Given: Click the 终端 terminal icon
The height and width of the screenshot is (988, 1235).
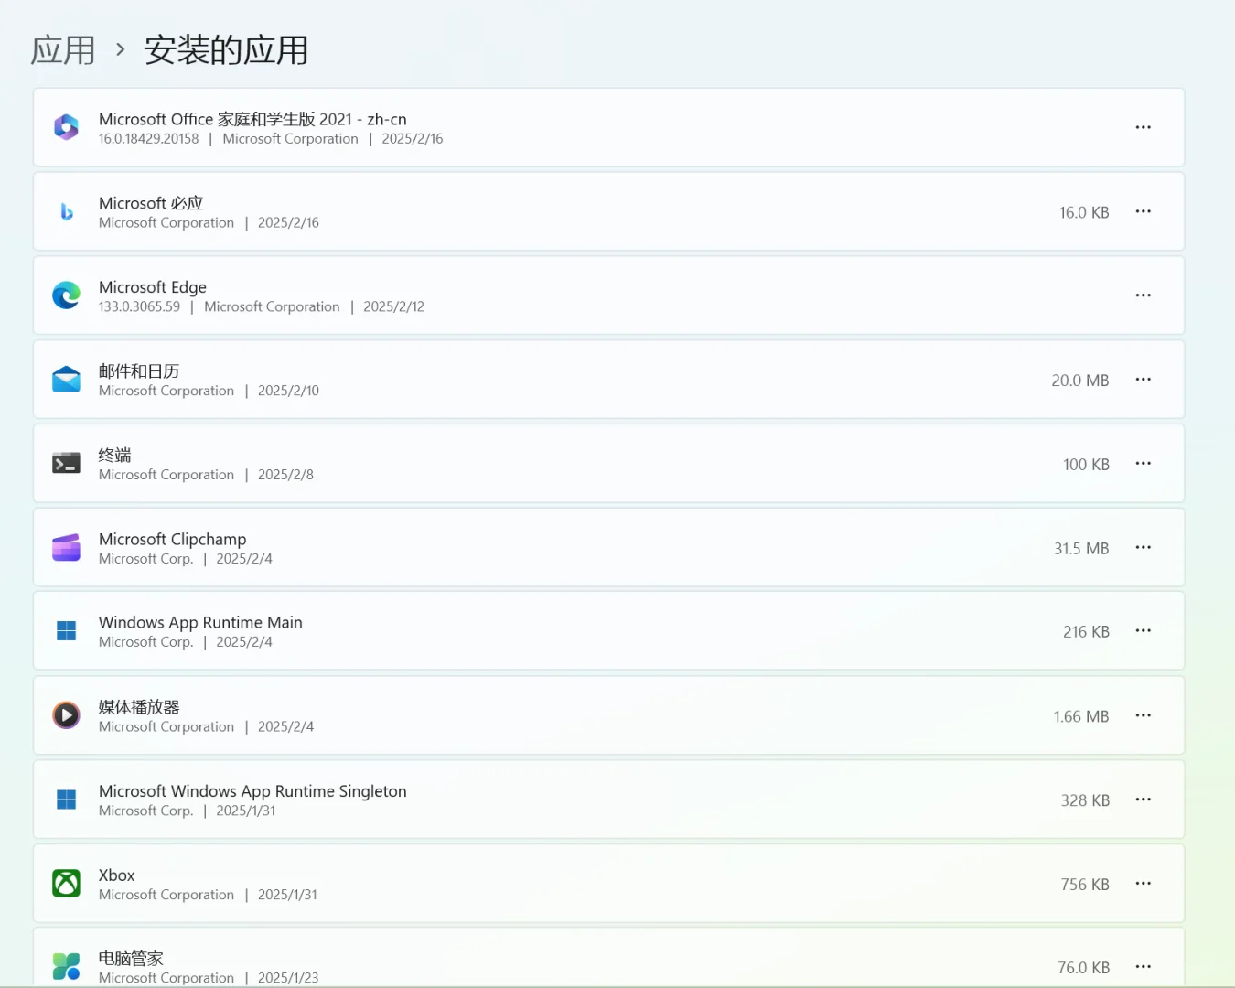Looking at the screenshot, I should (66, 463).
